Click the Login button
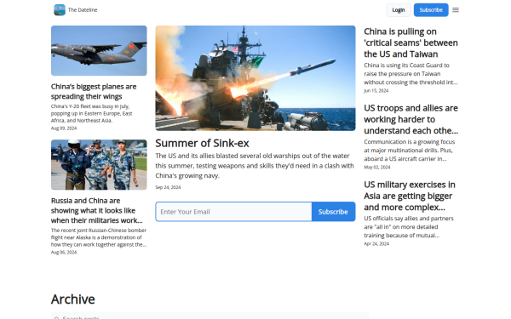Screen dimensions: 511x319 coord(399,9)
